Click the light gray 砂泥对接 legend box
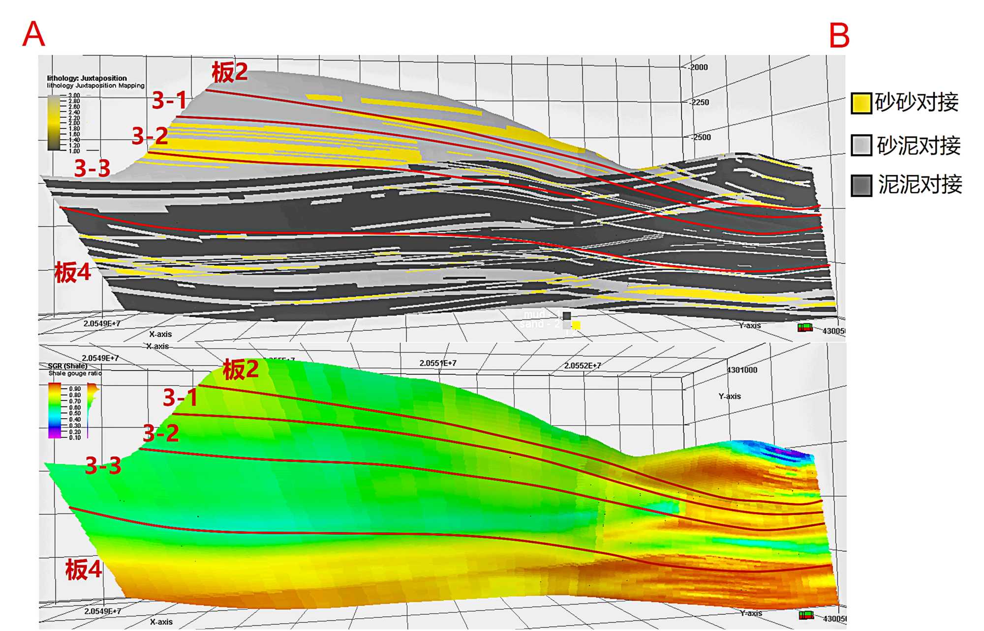This screenshot has width=984, height=631. pos(861,145)
